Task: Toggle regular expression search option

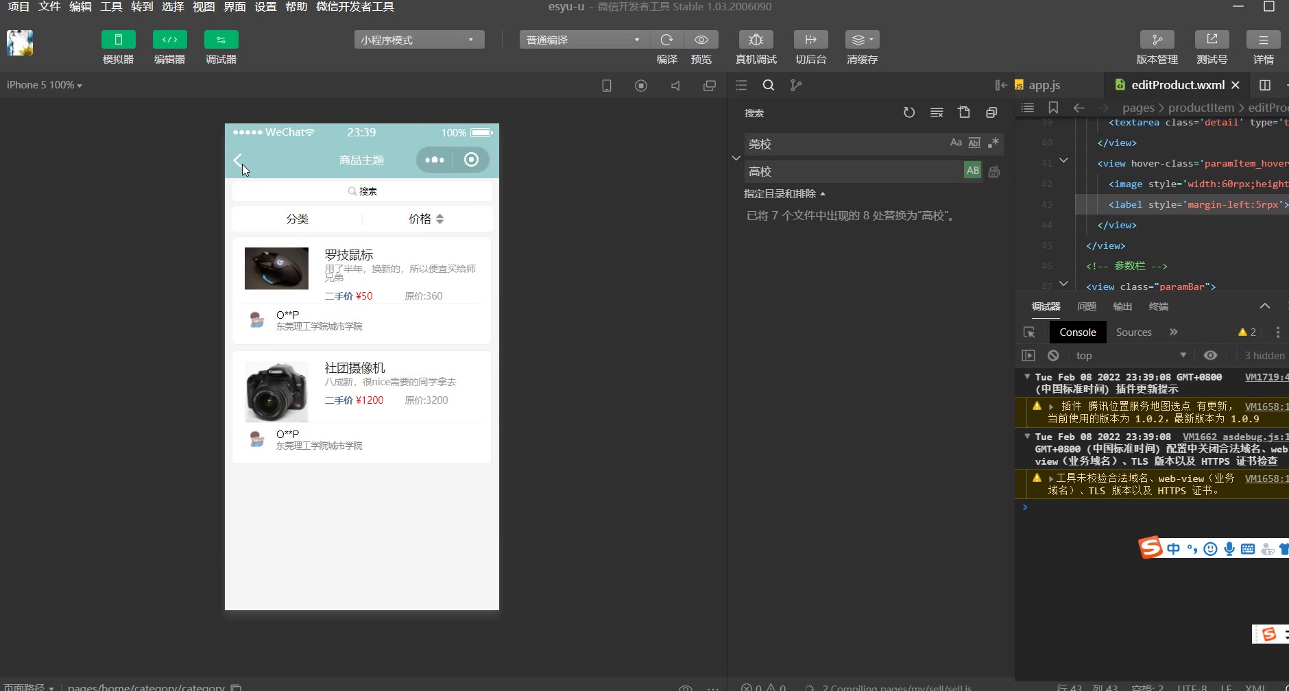Action: tap(993, 143)
